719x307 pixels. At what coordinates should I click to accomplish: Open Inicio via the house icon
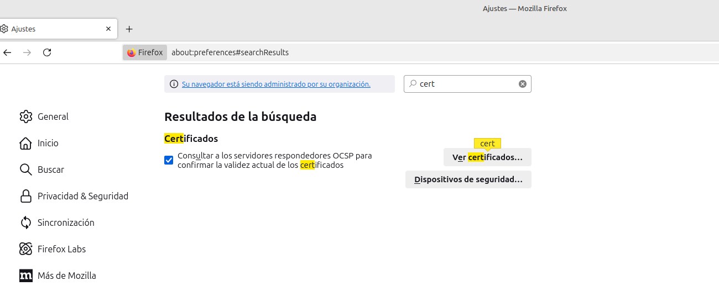(26, 143)
